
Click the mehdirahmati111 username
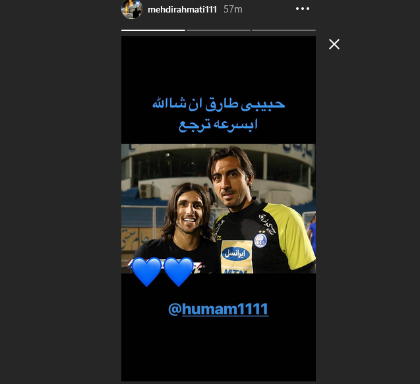pos(182,10)
